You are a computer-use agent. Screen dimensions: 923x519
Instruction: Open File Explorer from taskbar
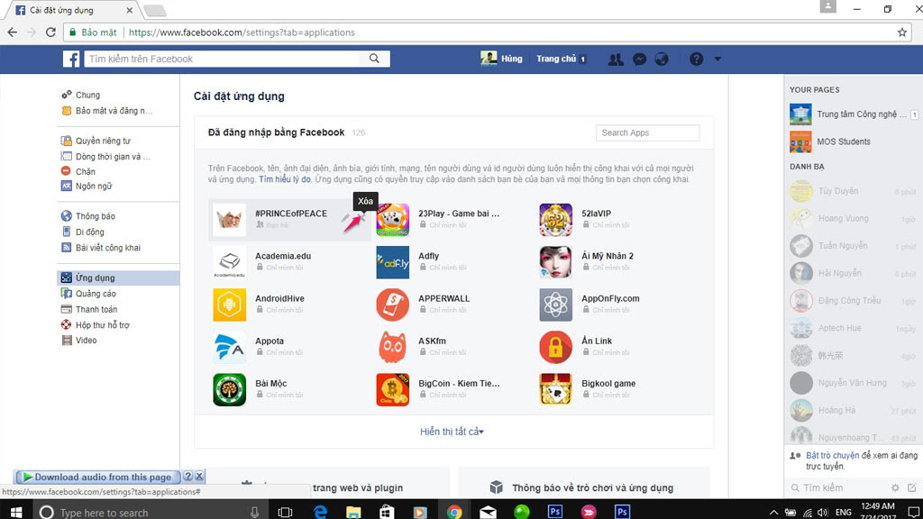[353, 513]
